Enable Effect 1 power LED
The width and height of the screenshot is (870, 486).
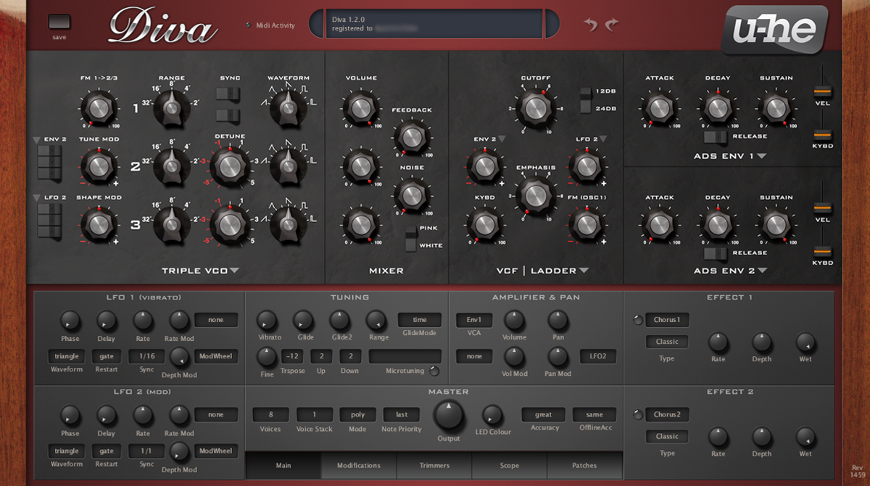click(637, 320)
